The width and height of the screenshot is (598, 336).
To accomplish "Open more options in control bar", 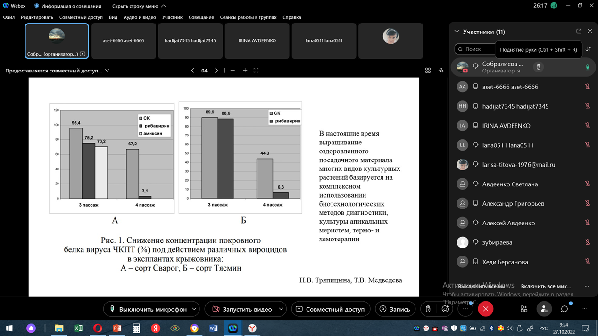I will tap(465, 309).
